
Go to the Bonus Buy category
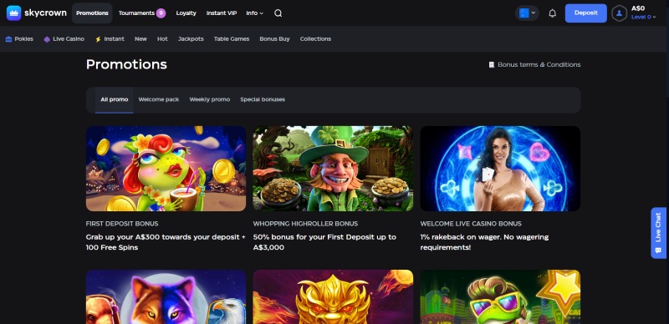(x=274, y=38)
